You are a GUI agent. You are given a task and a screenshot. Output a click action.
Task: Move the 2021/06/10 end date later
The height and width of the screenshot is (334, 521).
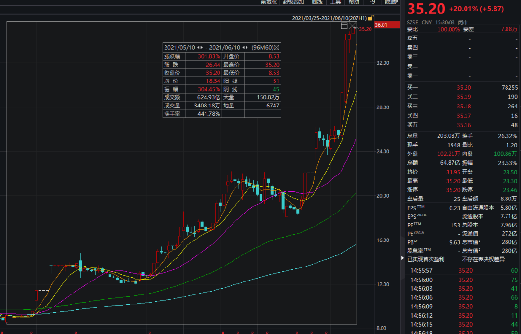coord(247,47)
